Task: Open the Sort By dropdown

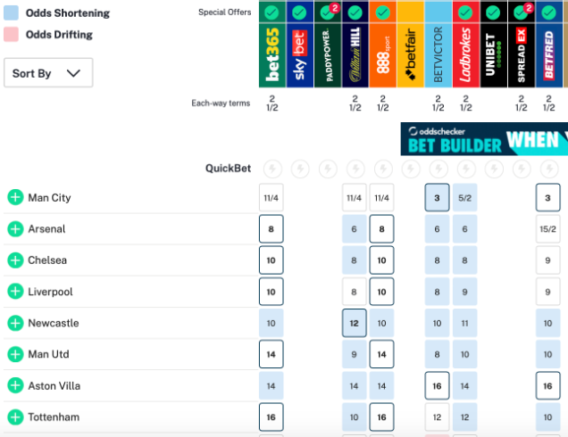Action: click(x=48, y=73)
